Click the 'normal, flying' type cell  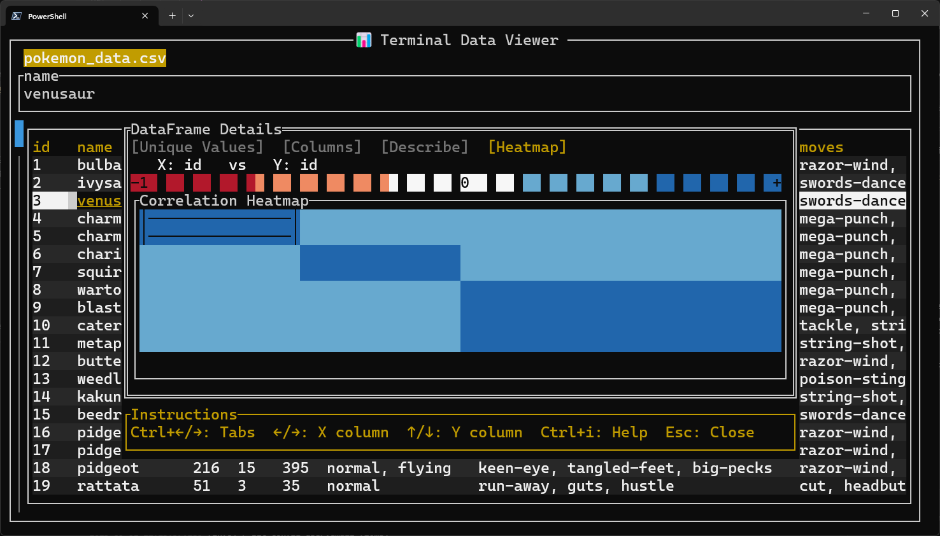(389, 468)
